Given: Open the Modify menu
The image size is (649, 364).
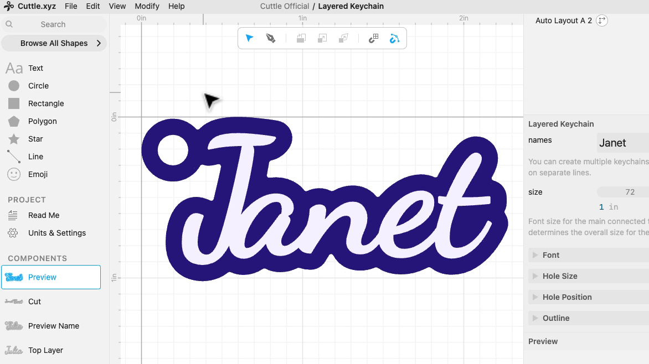Looking at the screenshot, I should pos(147,6).
